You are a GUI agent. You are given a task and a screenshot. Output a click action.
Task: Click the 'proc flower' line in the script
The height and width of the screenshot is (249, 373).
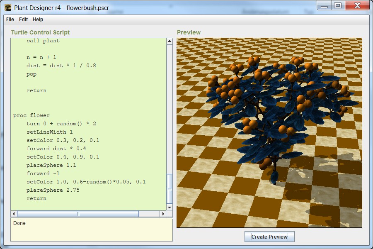(31, 115)
